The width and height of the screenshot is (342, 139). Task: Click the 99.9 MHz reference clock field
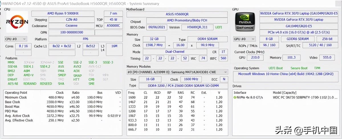pos(207,45)
